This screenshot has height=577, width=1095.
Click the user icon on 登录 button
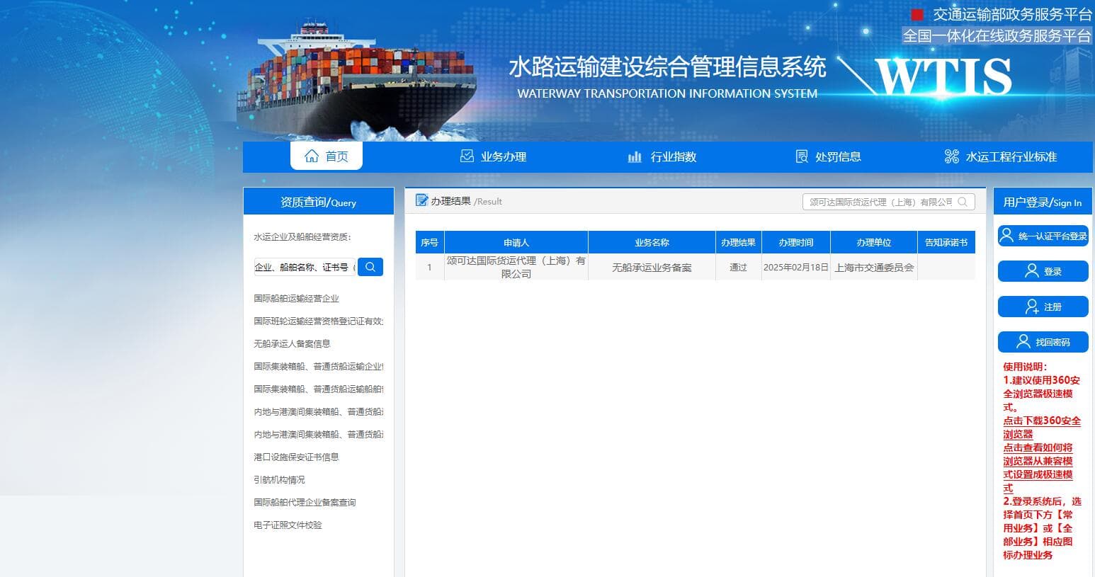pyautogui.click(x=1032, y=271)
